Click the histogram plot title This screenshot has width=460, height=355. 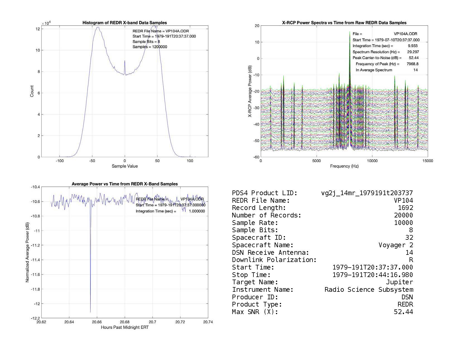(125, 23)
